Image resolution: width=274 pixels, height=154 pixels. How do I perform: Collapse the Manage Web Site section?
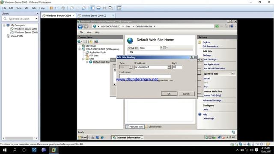point(233,74)
